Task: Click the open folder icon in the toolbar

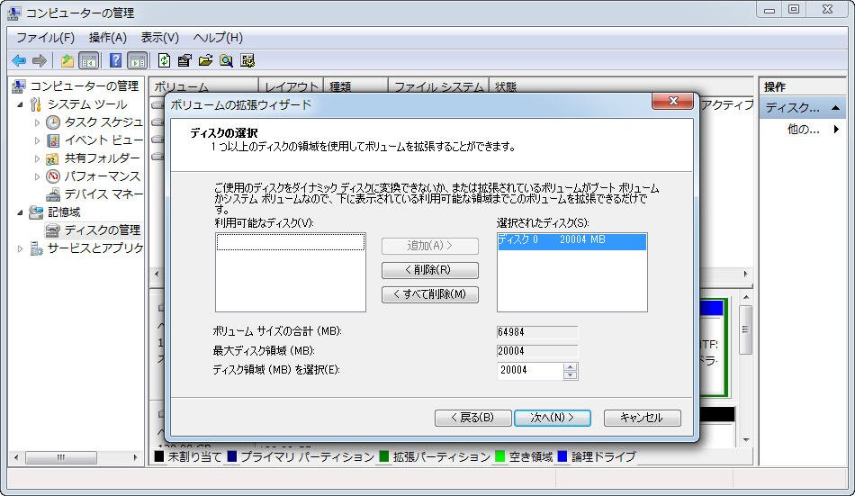Action: 205,60
